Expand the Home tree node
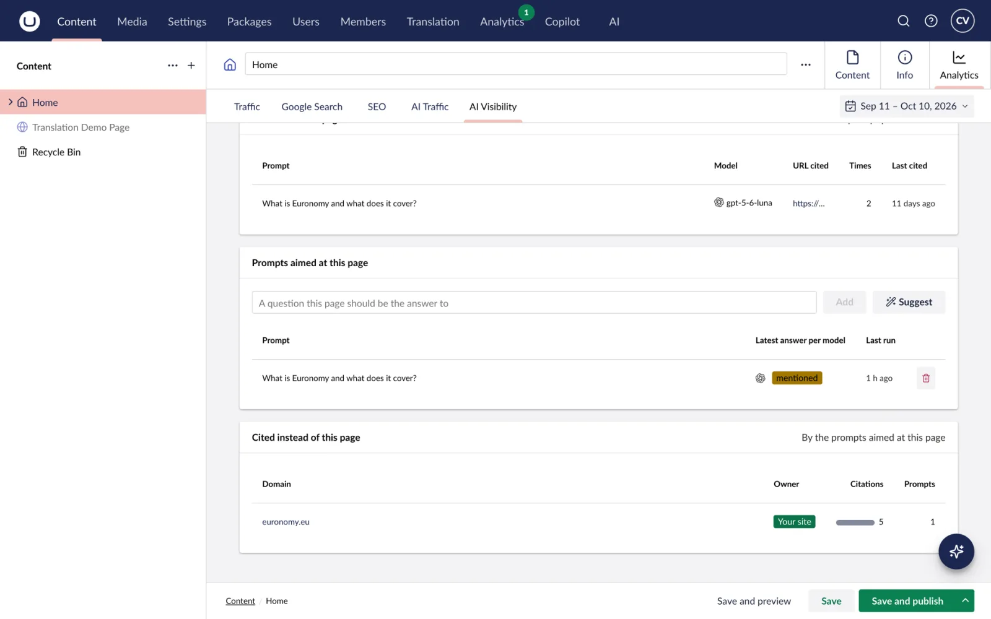991x619 pixels. coord(11,102)
